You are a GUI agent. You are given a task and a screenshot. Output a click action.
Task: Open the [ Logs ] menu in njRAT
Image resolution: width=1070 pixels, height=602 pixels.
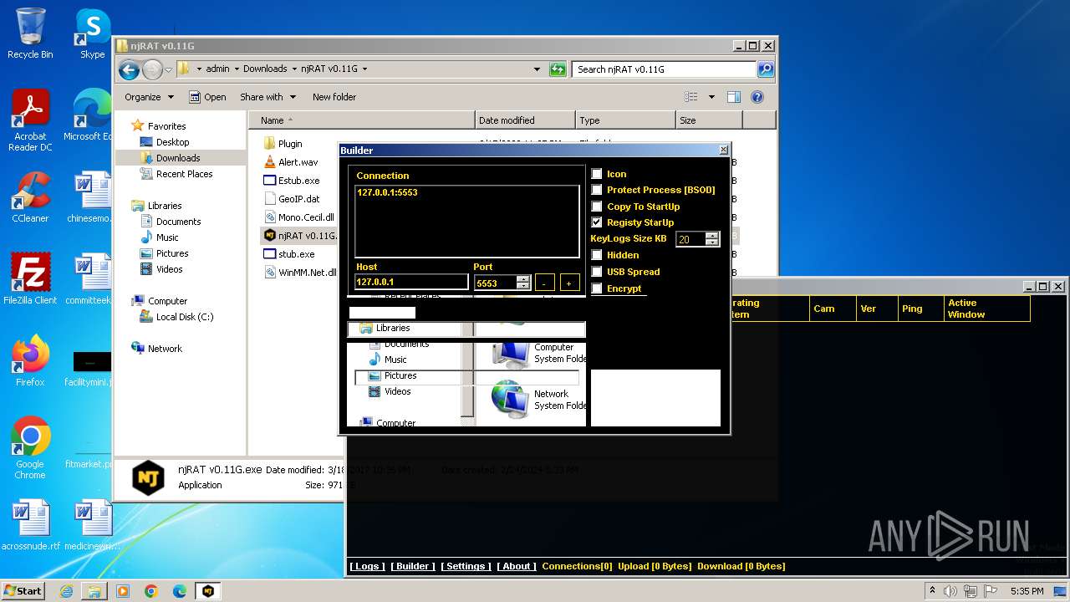pyautogui.click(x=367, y=566)
